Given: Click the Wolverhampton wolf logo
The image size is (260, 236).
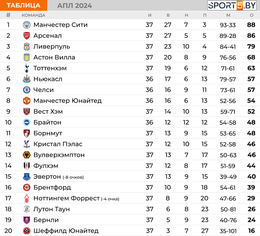Looking at the screenshot, I should [27, 155].
